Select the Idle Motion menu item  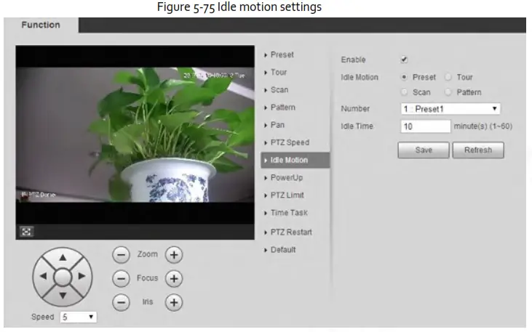click(x=295, y=161)
